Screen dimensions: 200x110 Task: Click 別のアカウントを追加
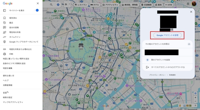tap(167, 60)
